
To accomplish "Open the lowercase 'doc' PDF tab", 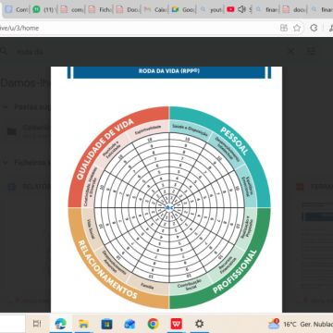I will click(x=294, y=9).
